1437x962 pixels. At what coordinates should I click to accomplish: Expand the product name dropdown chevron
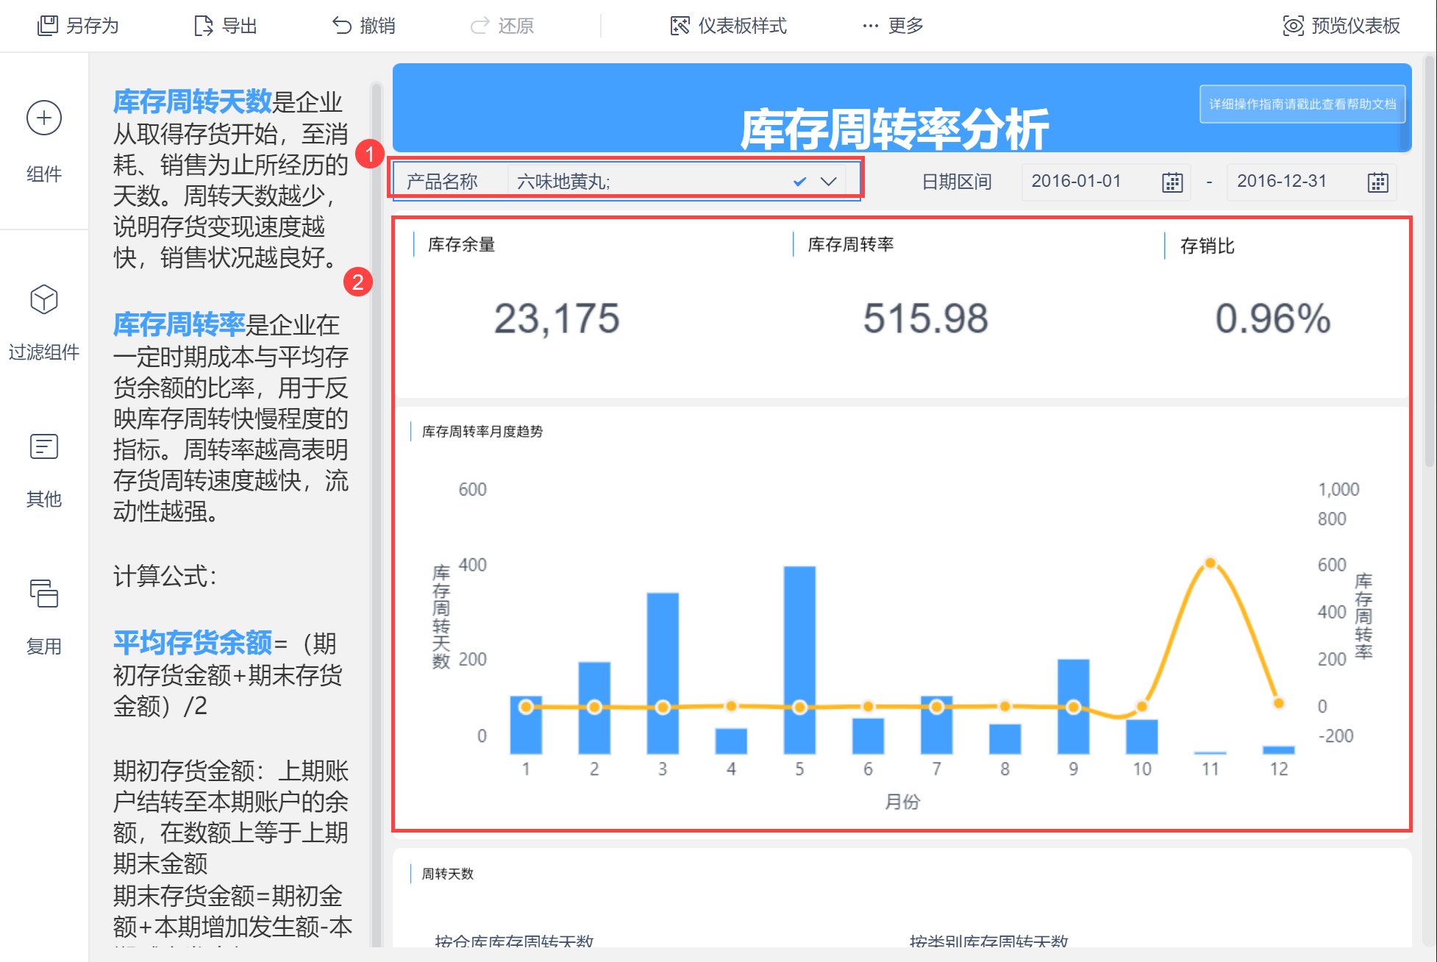point(829,182)
